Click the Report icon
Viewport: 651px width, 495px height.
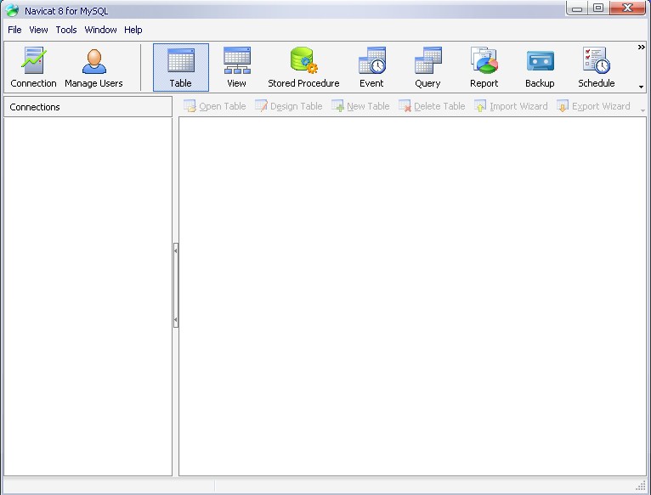pos(484,67)
